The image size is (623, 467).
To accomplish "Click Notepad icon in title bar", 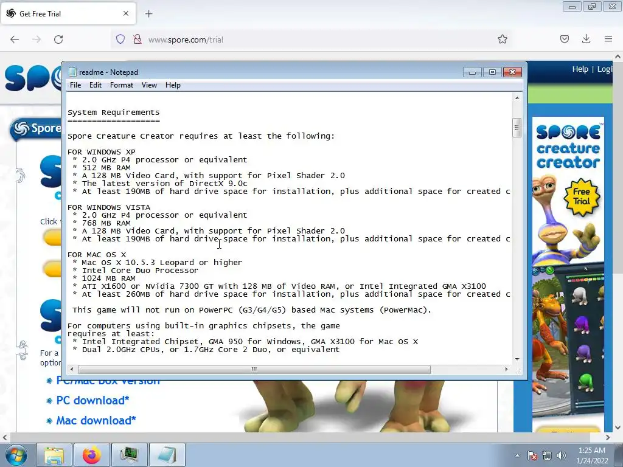I will tap(72, 72).
